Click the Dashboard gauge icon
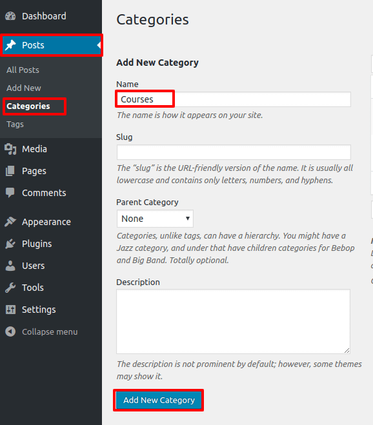Screen dimensions: 373x425 10,16
